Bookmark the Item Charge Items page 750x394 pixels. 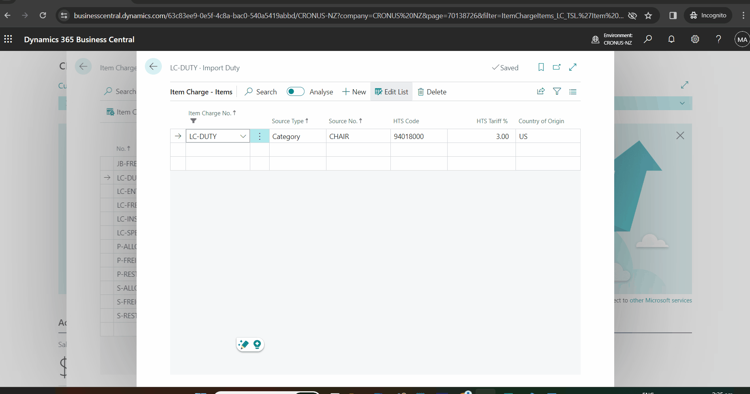point(541,67)
